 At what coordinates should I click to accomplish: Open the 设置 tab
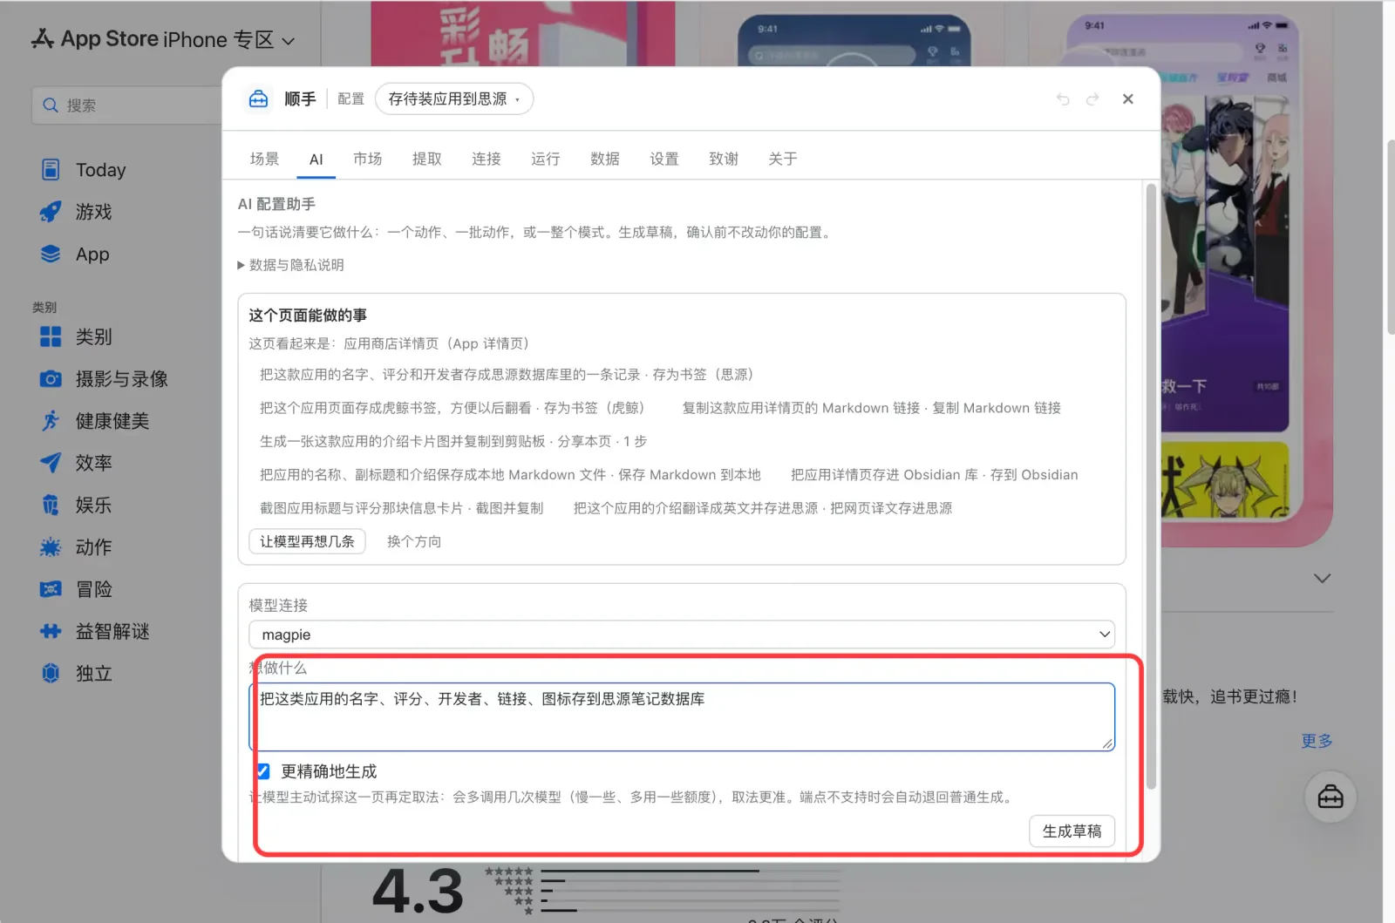(x=664, y=159)
